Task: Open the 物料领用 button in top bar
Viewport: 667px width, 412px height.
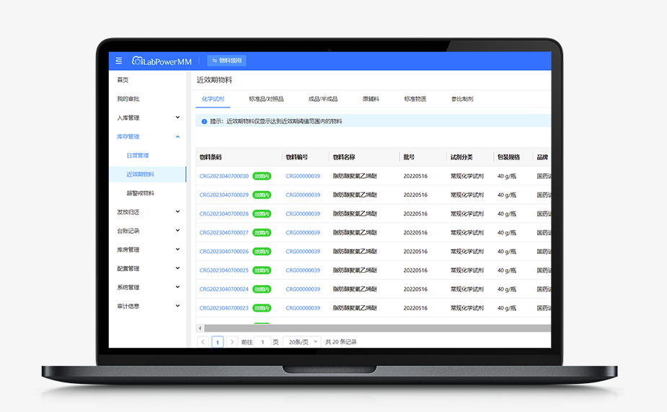Action: click(226, 61)
